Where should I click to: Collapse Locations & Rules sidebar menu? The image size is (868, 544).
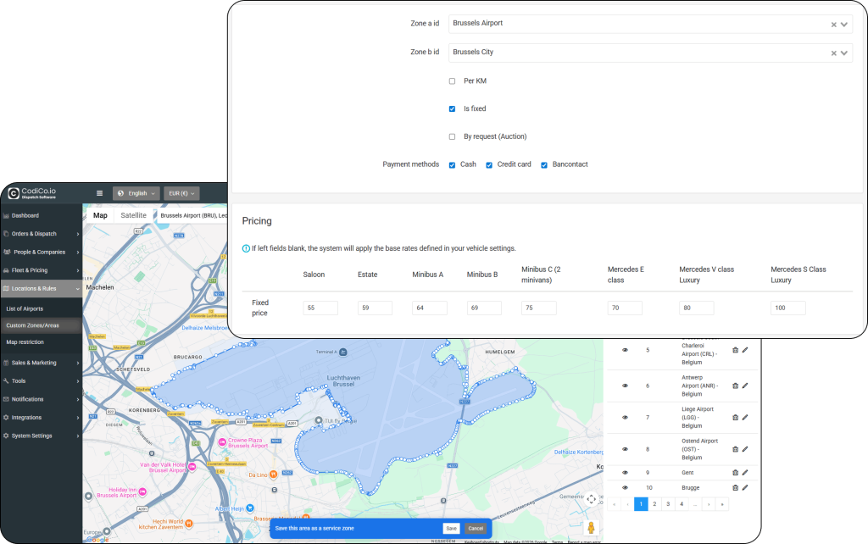click(41, 288)
